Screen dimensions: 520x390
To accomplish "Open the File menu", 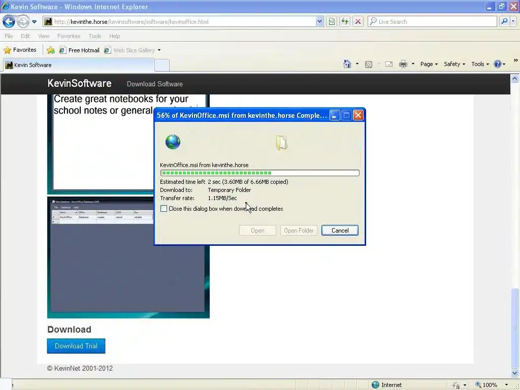I will pos(9,36).
